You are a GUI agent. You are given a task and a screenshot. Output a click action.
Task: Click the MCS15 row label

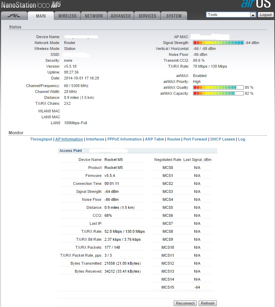(x=168, y=287)
